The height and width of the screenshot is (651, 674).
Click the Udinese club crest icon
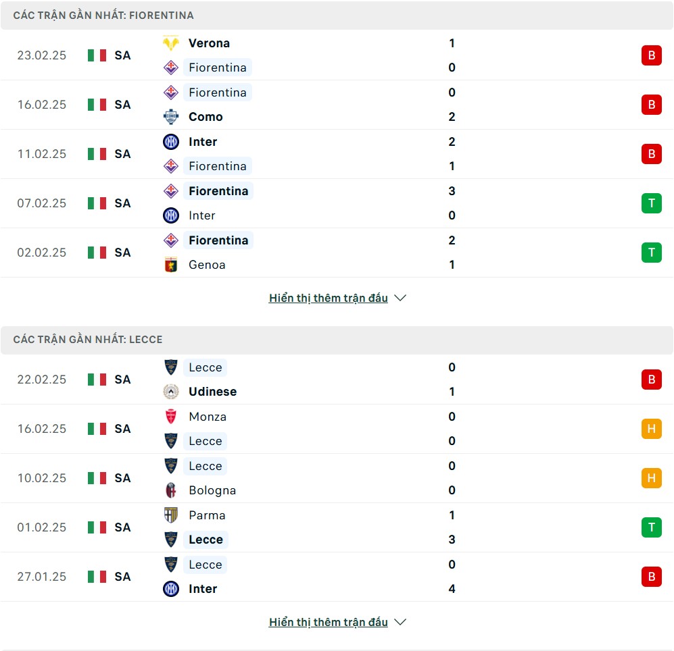(171, 392)
